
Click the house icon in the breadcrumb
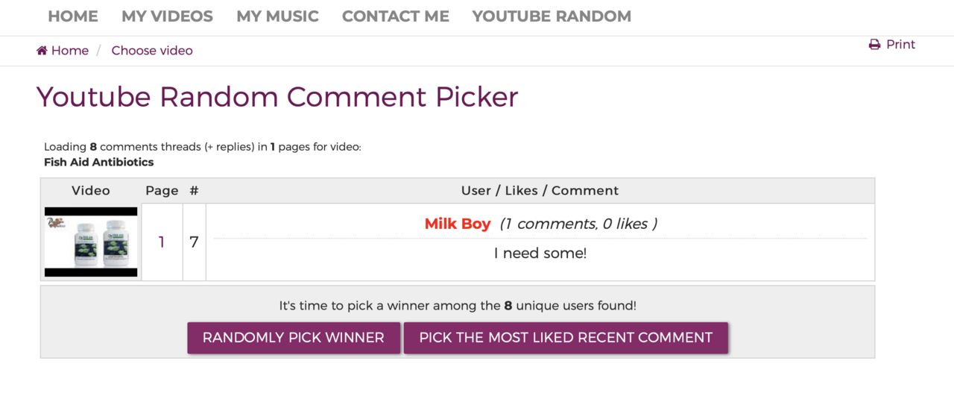click(x=42, y=51)
